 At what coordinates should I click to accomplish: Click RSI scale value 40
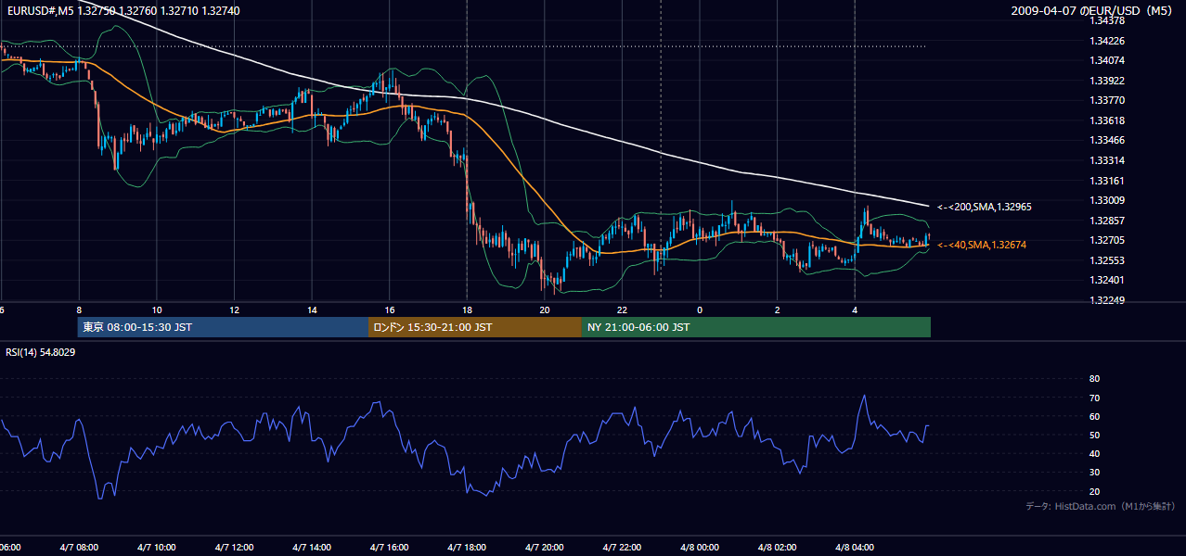(1094, 453)
